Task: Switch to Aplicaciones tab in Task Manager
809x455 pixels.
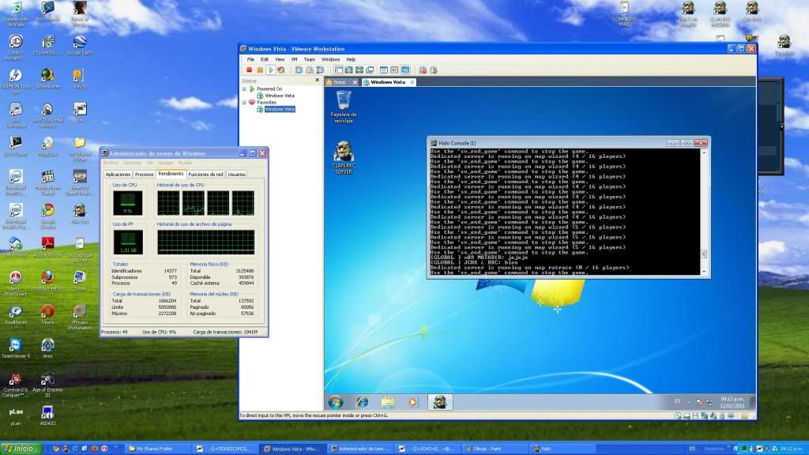Action: click(x=119, y=175)
